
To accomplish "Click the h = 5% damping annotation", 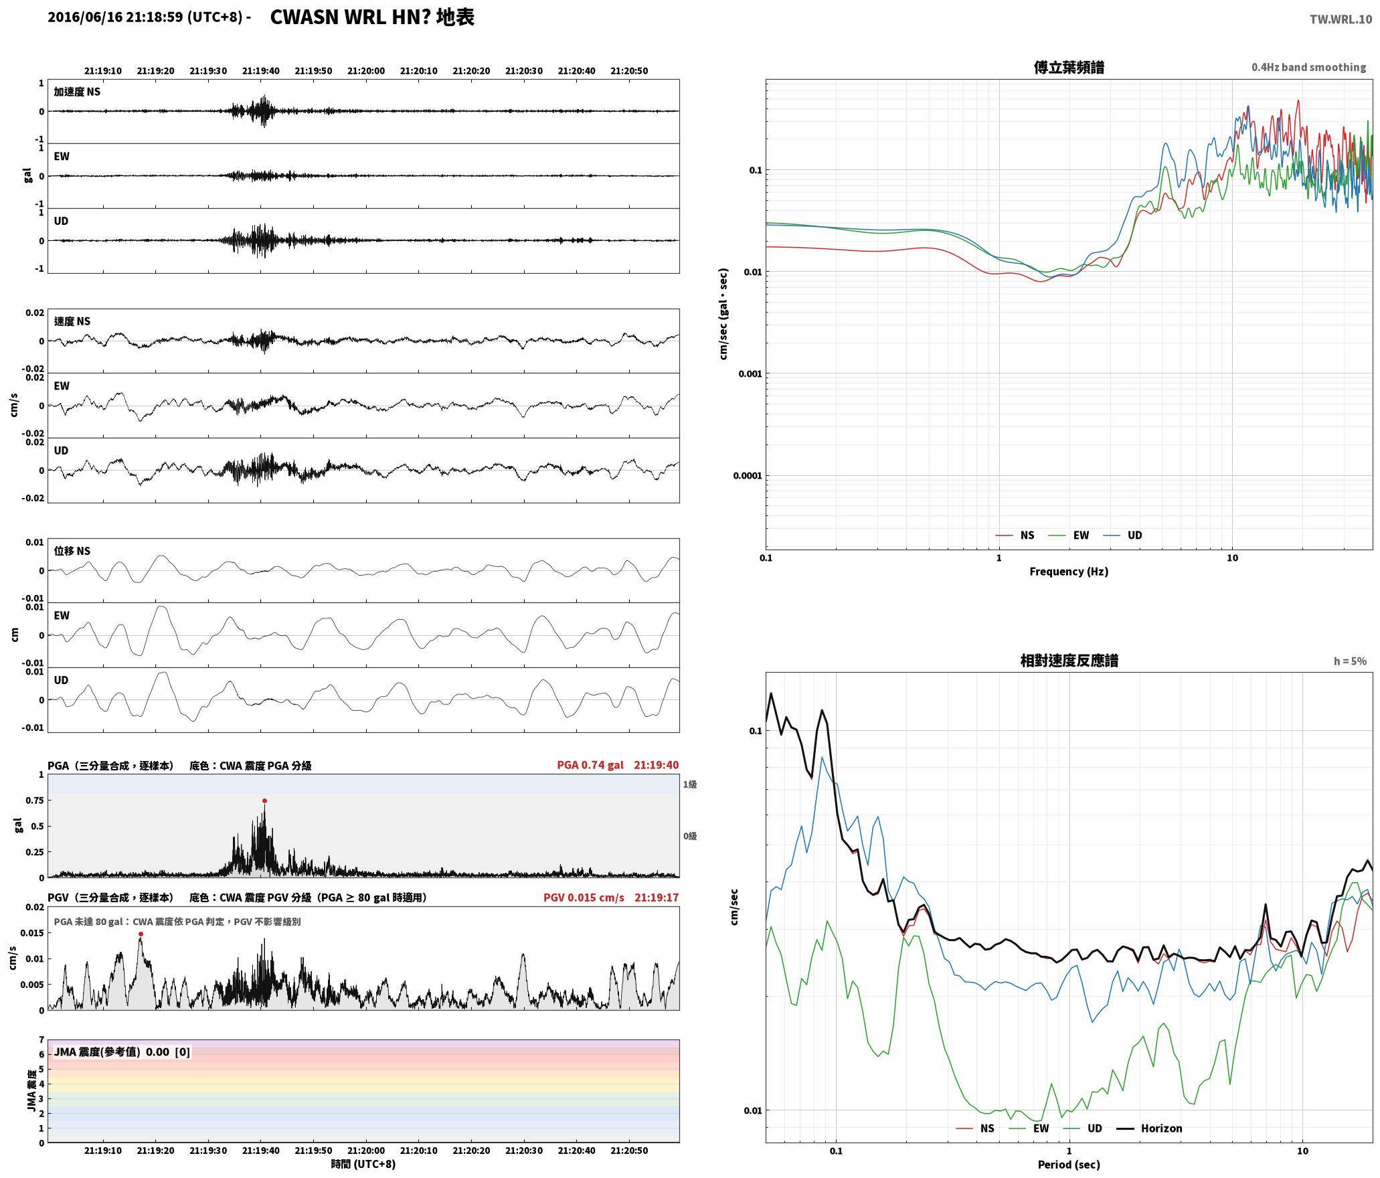I will point(1350,661).
